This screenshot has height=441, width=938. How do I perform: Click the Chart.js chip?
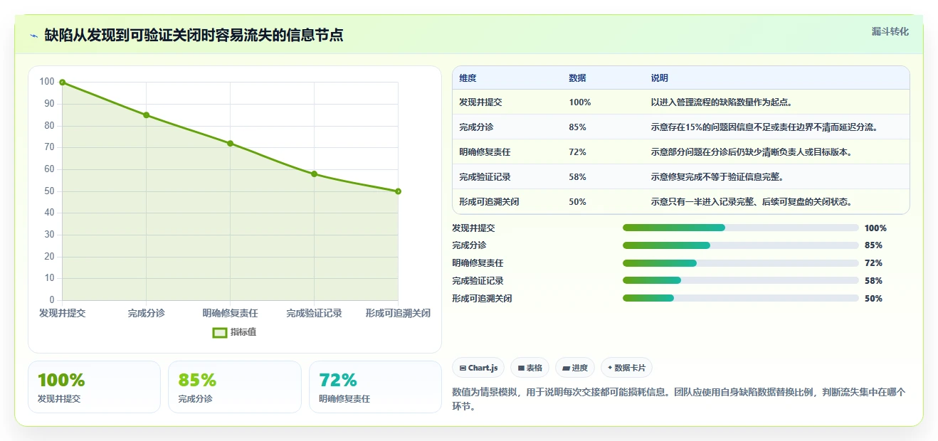pos(478,368)
